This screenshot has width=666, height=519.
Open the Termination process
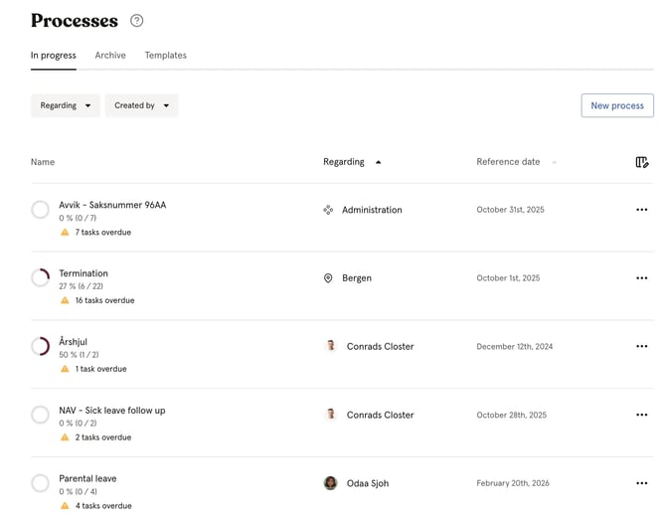pyautogui.click(x=83, y=273)
